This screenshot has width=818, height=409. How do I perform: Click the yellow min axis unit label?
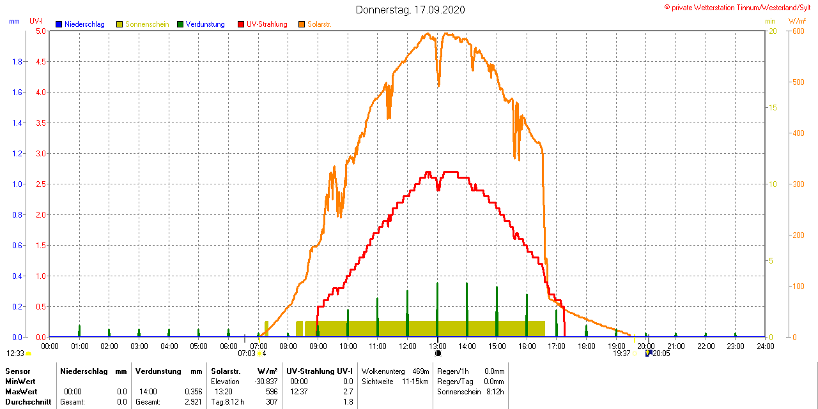coord(770,21)
